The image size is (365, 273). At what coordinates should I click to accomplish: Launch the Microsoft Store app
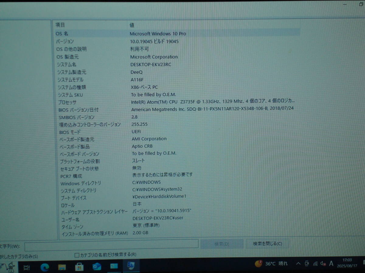click(79, 267)
